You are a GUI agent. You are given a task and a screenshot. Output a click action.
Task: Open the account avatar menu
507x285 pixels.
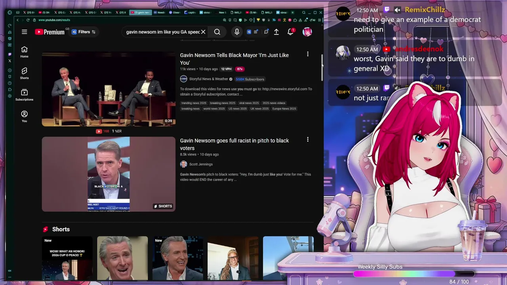307,32
